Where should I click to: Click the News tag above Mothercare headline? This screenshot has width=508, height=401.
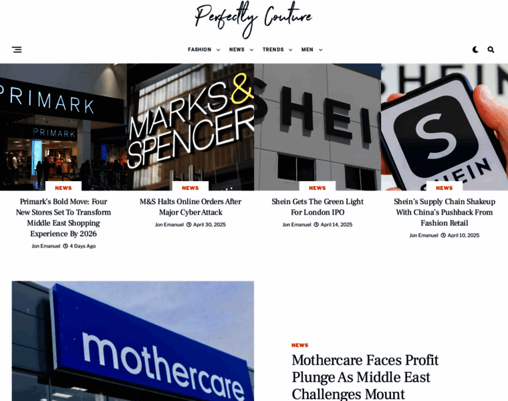click(299, 346)
